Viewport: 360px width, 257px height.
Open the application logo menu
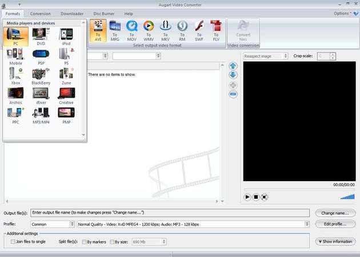tap(3, 6)
